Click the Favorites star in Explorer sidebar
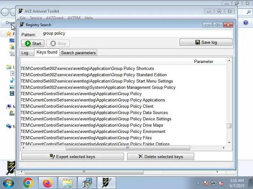Screen dimensions: 253x189 pyautogui.click(x=9, y=34)
